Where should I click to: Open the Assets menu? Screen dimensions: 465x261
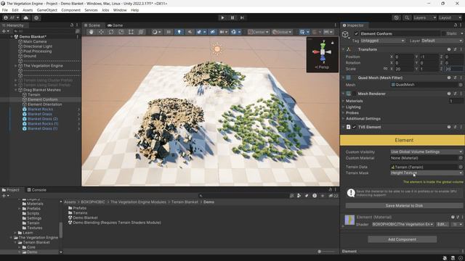pyautogui.click(x=28, y=10)
